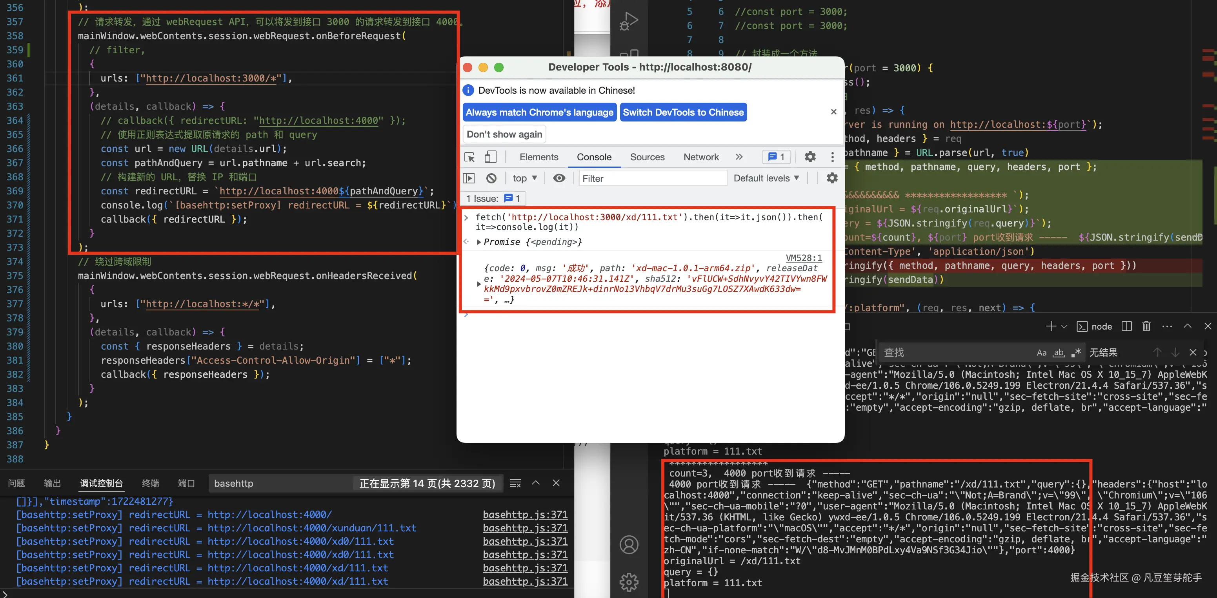Toggle device toolbar in DevTools
The height and width of the screenshot is (598, 1217).
point(490,157)
